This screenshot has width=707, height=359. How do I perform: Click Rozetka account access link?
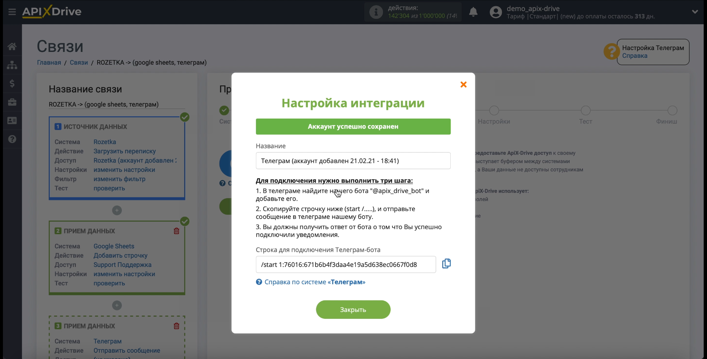(x=135, y=161)
